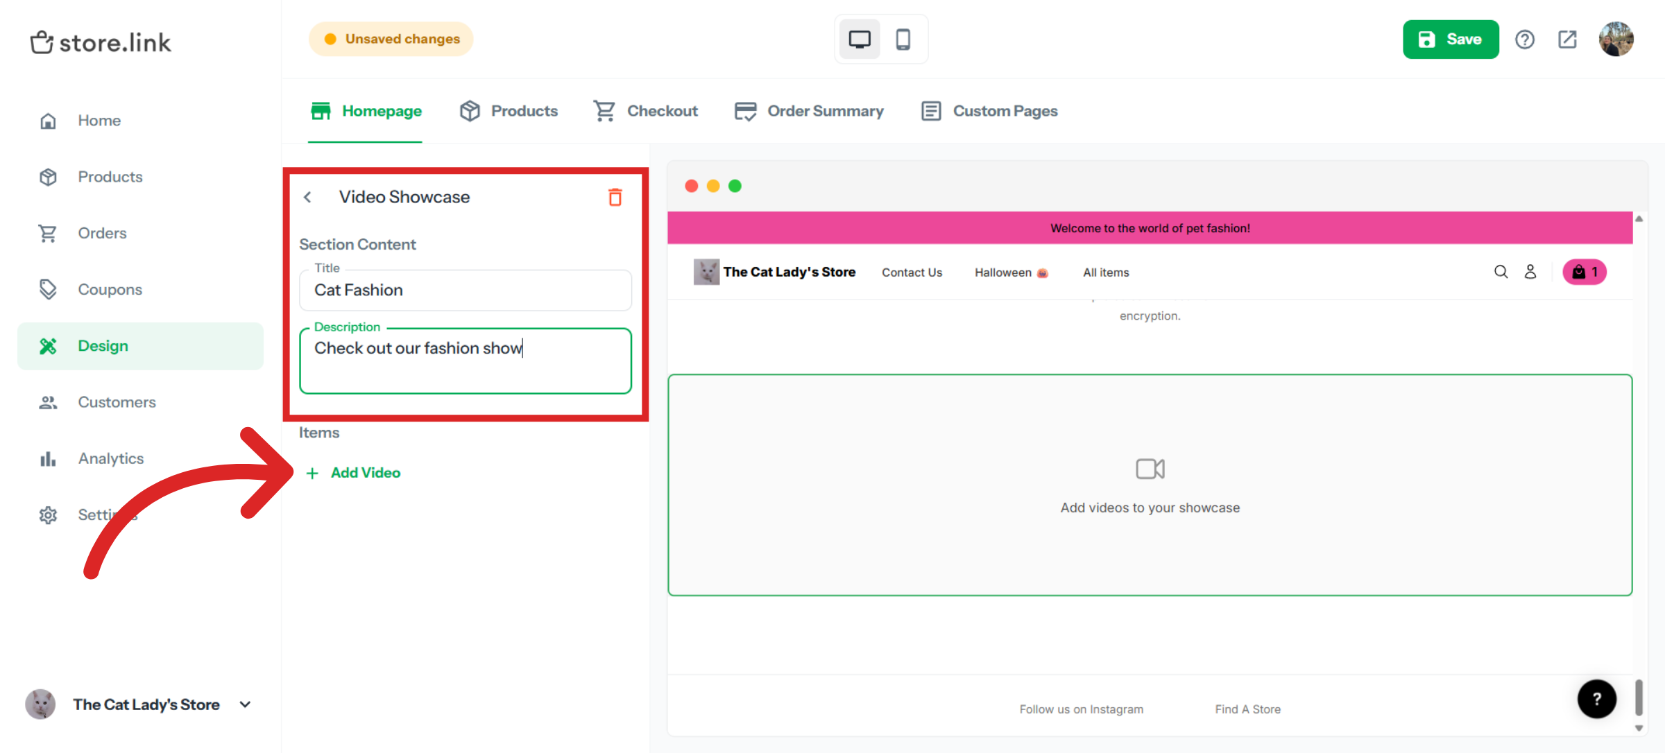Focus the Description text area
1665x753 pixels.
pyautogui.click(x=466, y=361)
